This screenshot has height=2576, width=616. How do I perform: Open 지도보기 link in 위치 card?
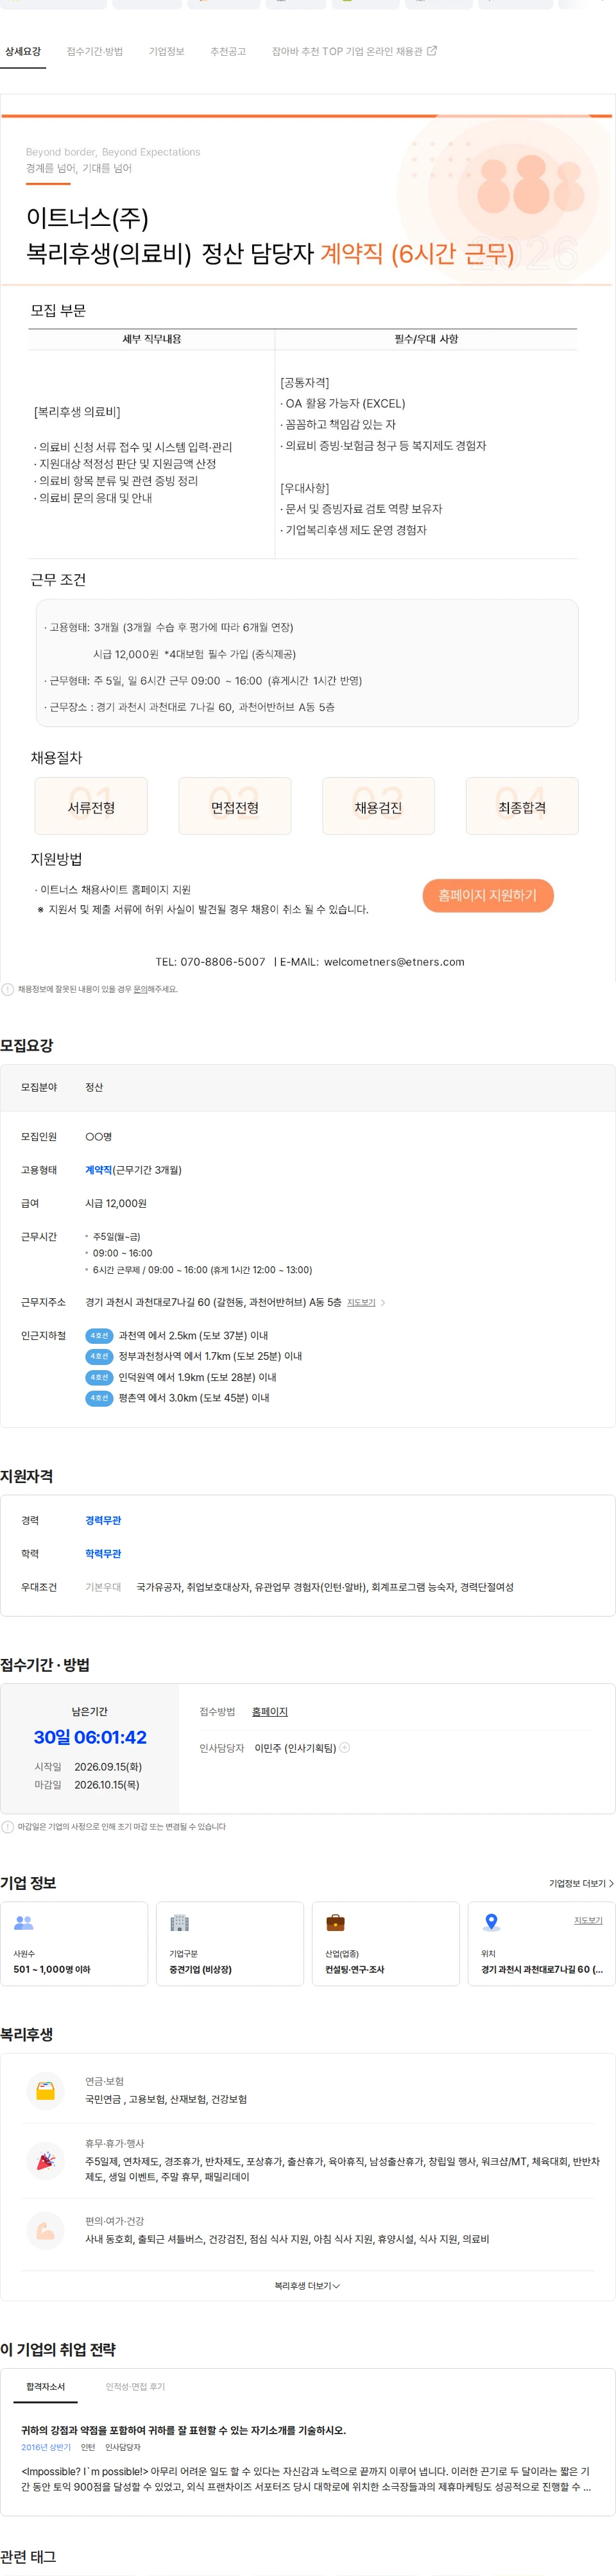click(x=588, y=1920)
